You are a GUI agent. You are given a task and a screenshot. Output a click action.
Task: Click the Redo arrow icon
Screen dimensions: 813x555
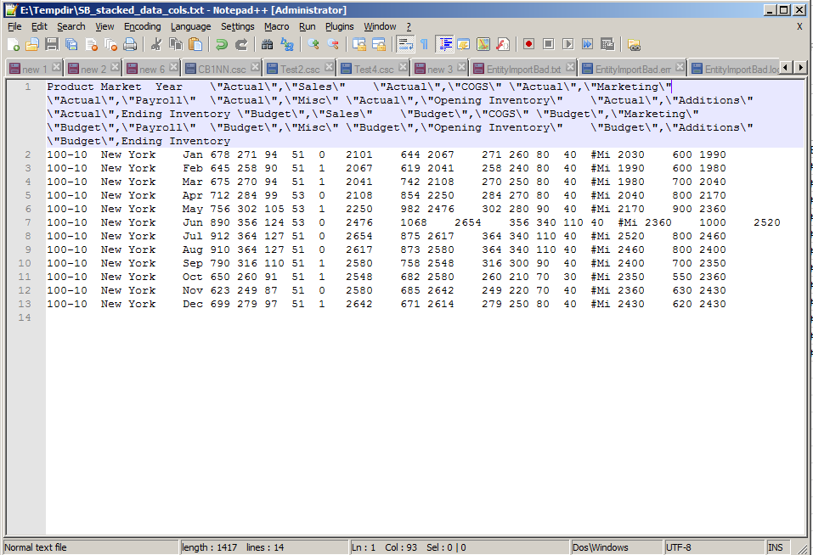241,45
